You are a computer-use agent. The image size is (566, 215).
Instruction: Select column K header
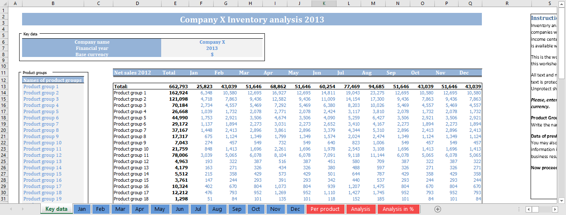[x=324, y=3]
